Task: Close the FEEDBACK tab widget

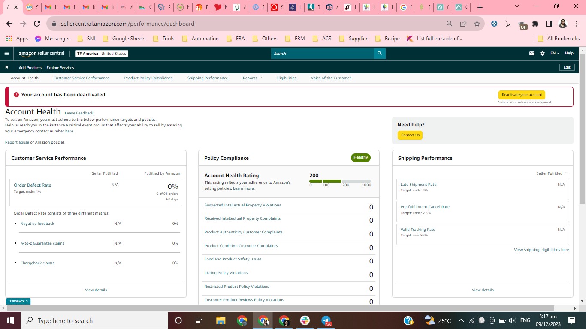Action: pos(27,302)
